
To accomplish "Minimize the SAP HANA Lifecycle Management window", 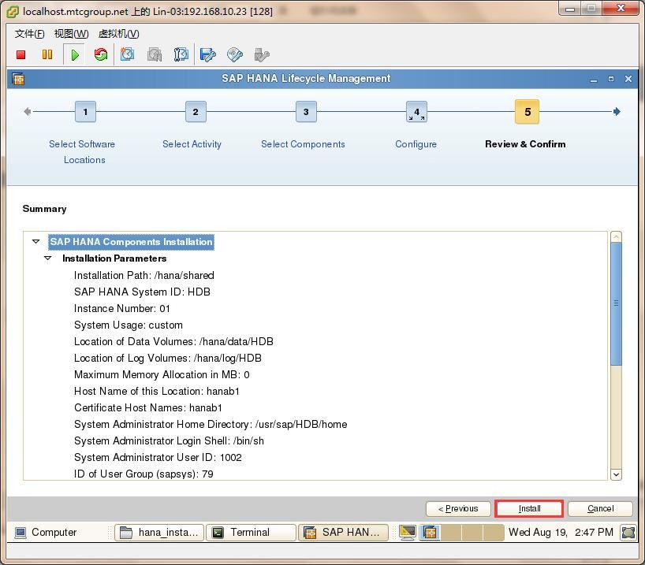I will coord(593,79).
